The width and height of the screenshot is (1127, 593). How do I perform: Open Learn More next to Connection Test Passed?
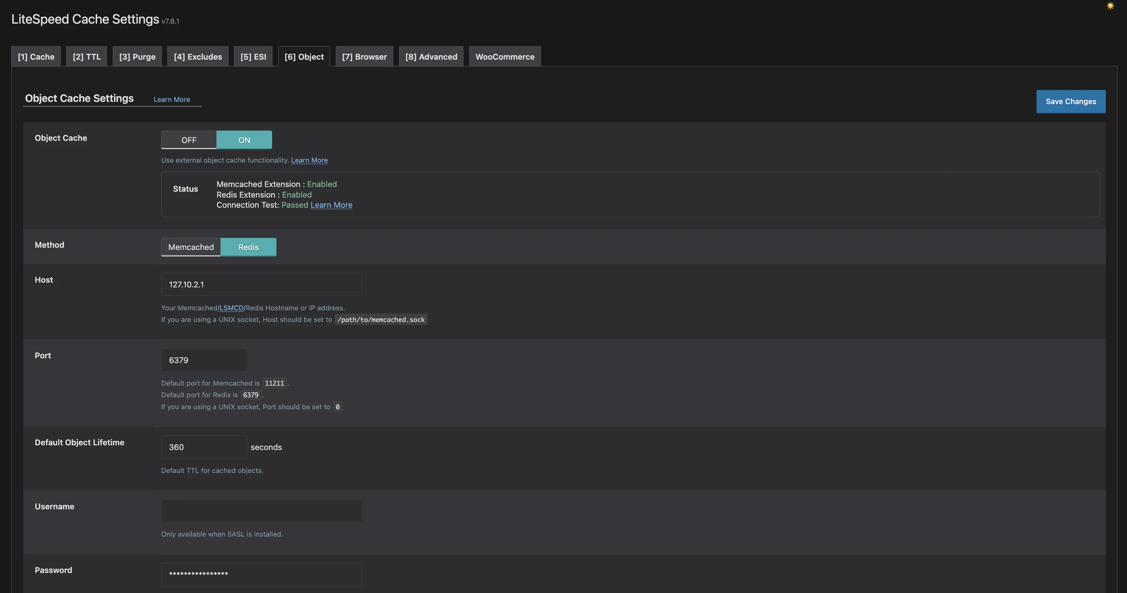click(331, 205)
